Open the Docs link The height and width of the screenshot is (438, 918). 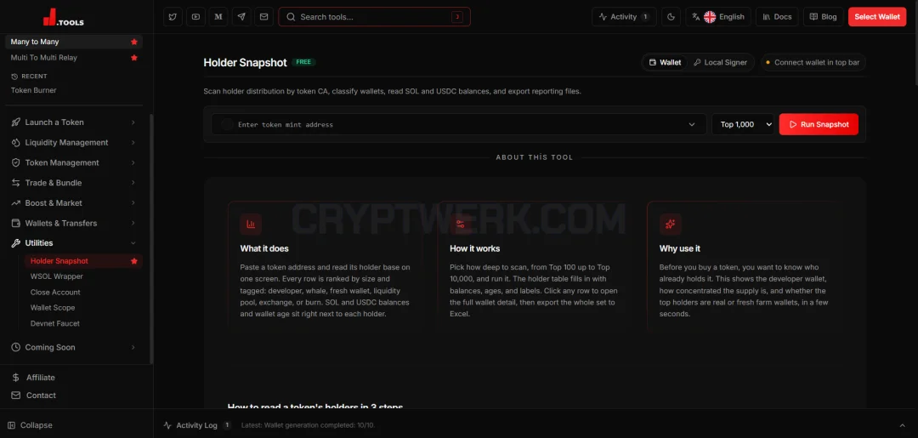pyautogui.click(x=777, y=16)
